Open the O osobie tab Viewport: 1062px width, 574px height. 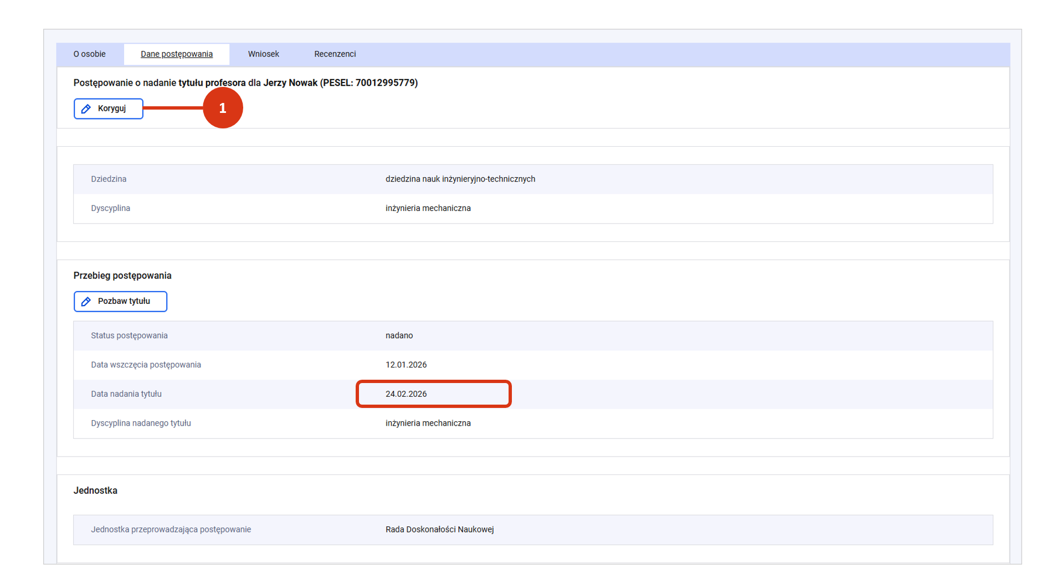coord(89,54)
